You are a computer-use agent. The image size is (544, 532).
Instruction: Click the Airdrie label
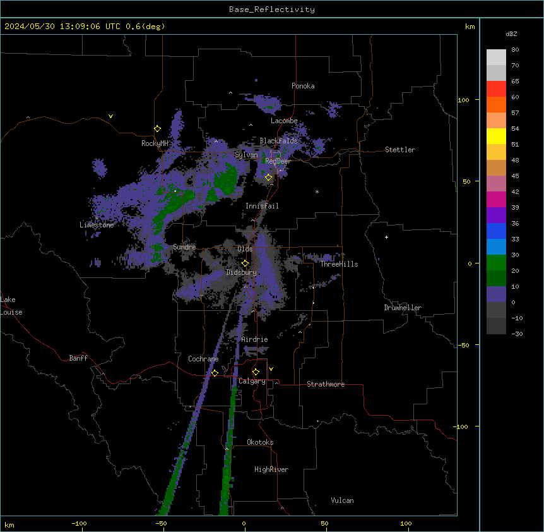coord(255,339)
